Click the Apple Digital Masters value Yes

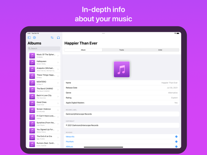pos(176,103)
